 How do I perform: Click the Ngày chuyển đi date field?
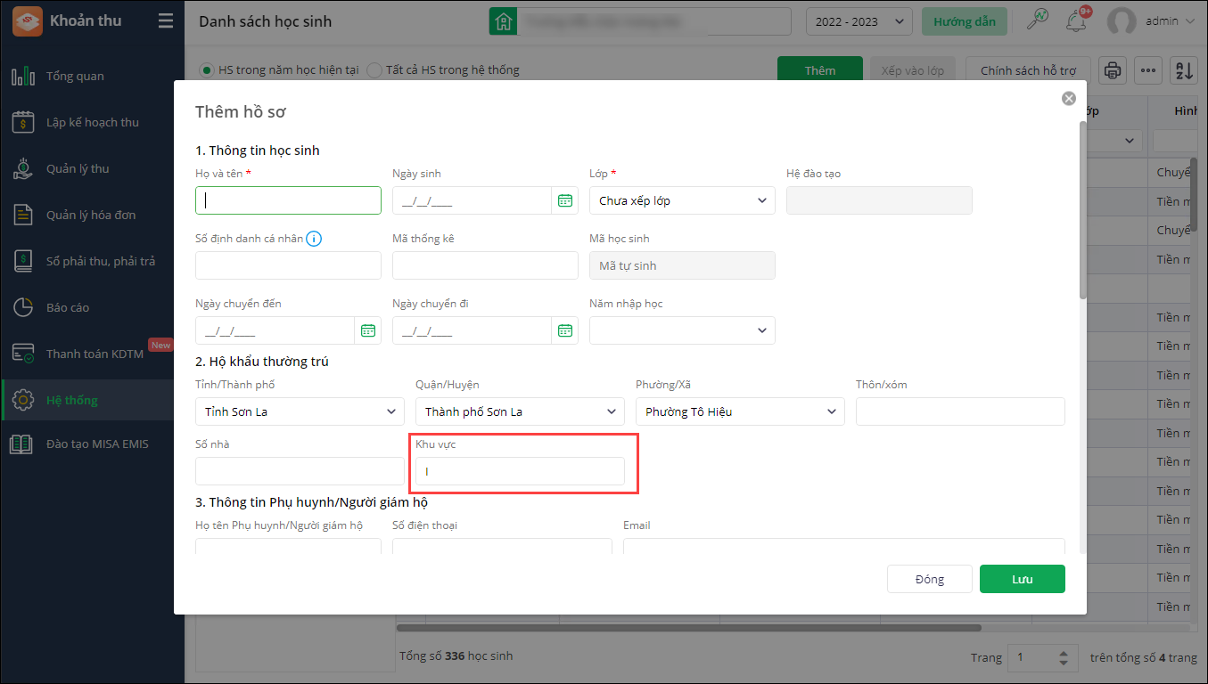tap(472, 330)
